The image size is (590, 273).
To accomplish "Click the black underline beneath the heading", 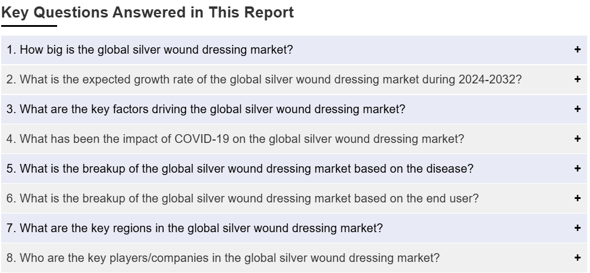I will coord(29,26).
